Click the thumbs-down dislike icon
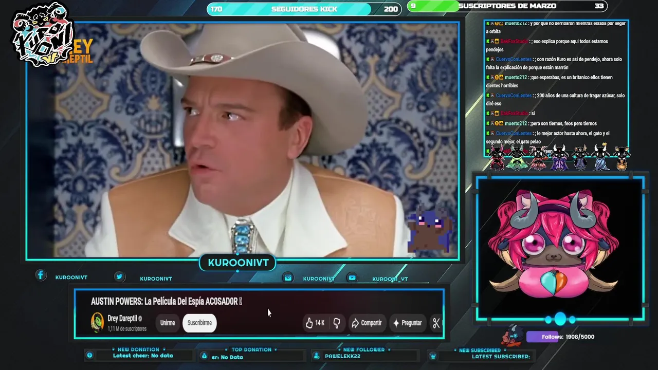The image size is (658, 370). (x=337, y=323)
